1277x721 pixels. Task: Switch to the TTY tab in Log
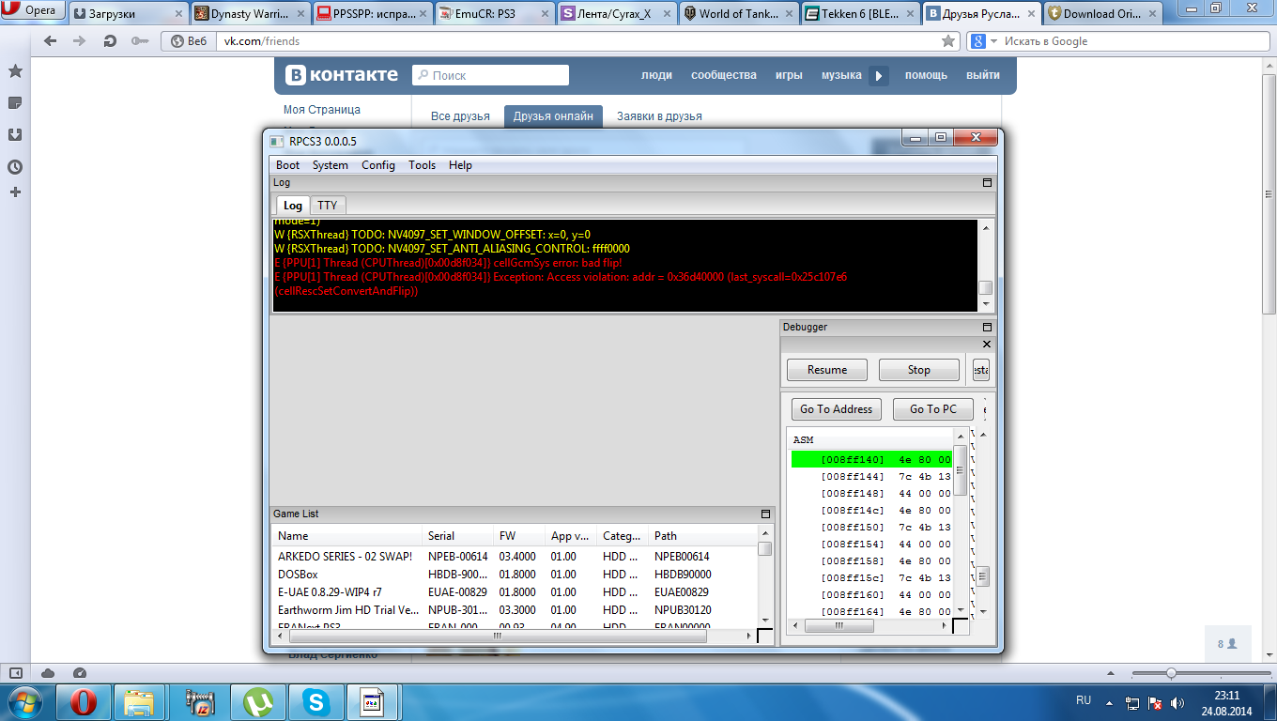[x=327, y=206]
